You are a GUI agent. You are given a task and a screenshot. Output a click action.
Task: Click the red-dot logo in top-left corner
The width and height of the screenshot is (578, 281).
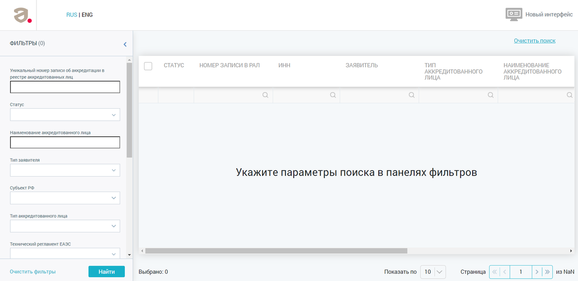[x=22, y=14]
